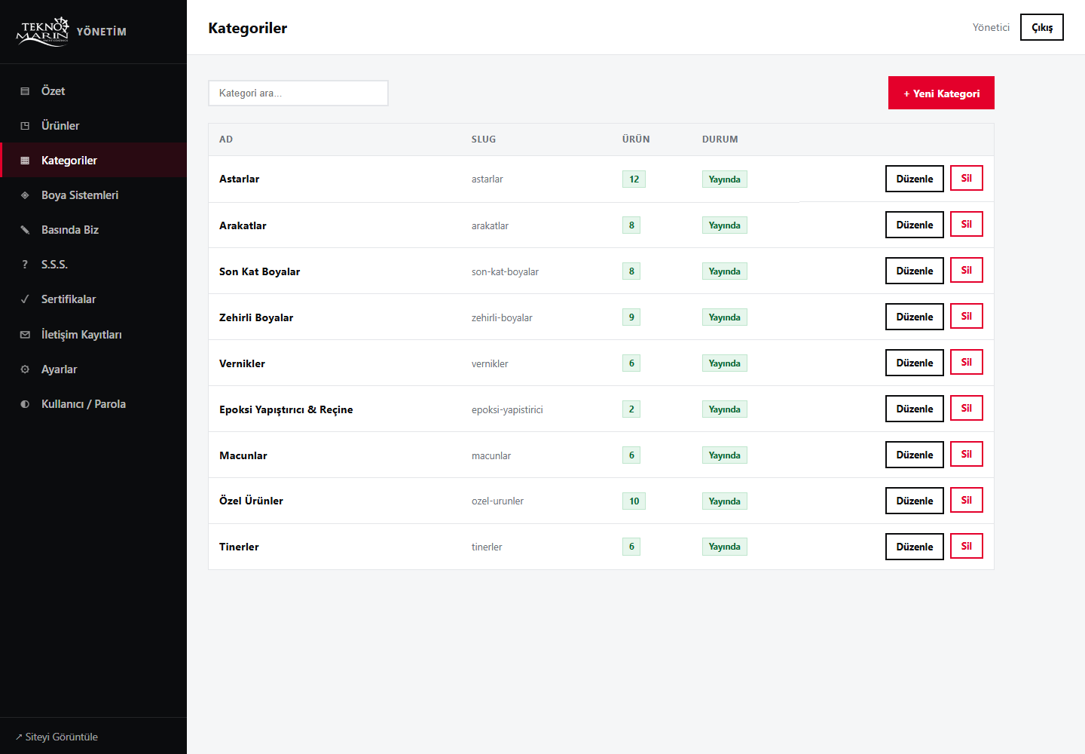Click the Çıkış logout button
The image size is (1085, 754).
[x=1042, y=27]
